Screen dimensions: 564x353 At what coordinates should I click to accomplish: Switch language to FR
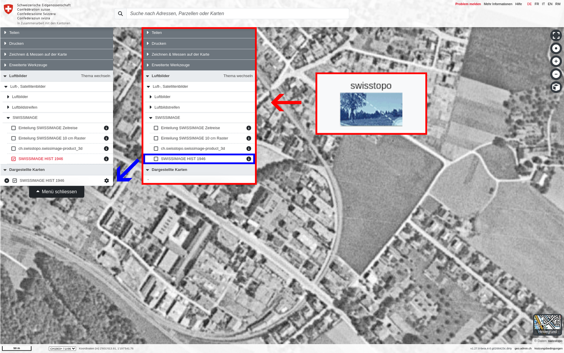click(537, 4)
